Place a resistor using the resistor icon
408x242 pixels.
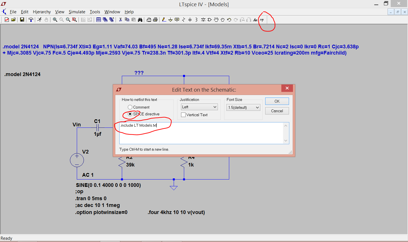[x=184, y=20]
